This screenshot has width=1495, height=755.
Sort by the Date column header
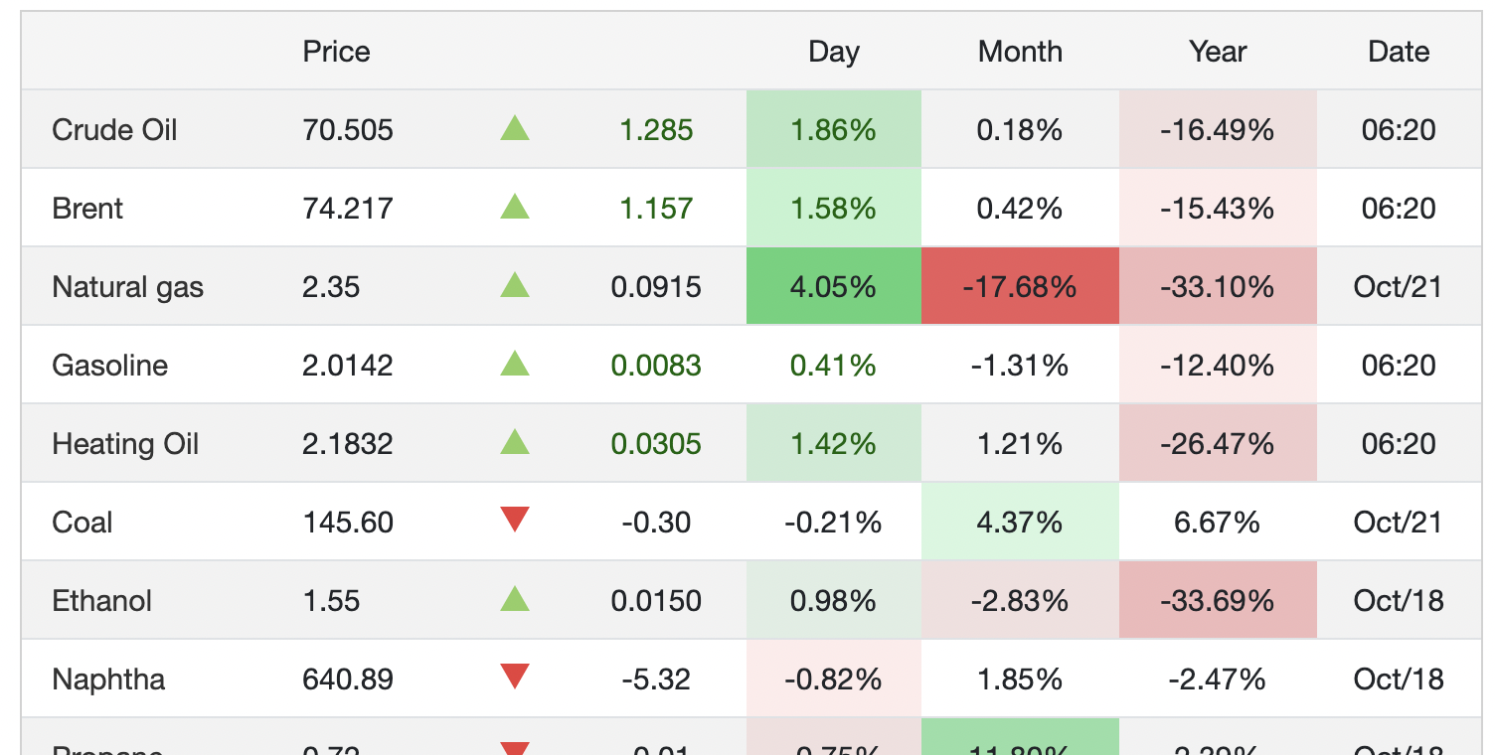[1399, 52]
